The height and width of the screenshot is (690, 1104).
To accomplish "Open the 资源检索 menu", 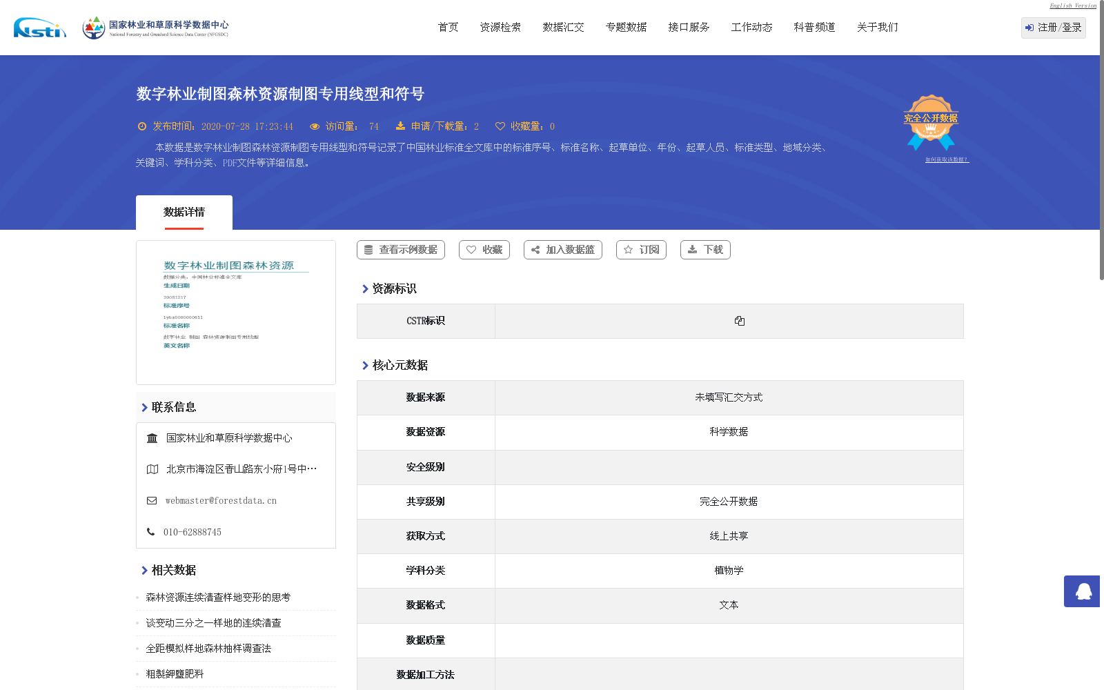I will (x=500, y=27).
